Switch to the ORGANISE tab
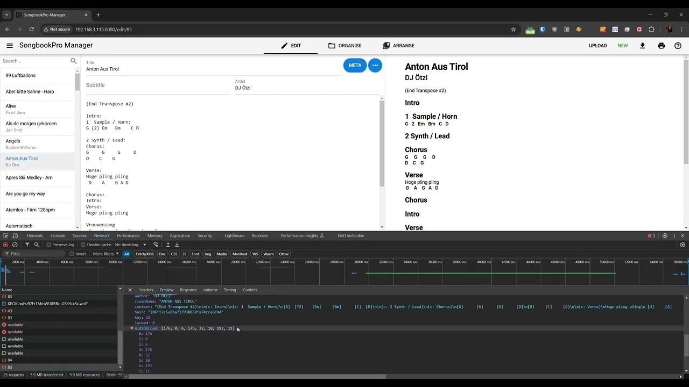This screenshot has height=387, width=689. tap(345, 46)
